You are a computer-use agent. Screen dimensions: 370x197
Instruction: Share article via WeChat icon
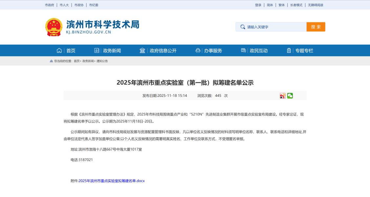click(290, 96)
